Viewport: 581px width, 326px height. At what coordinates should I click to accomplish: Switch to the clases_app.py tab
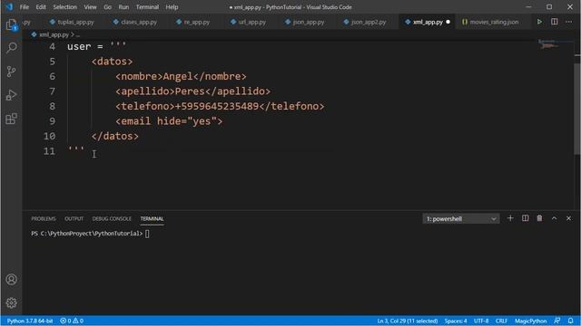point(135,22)
